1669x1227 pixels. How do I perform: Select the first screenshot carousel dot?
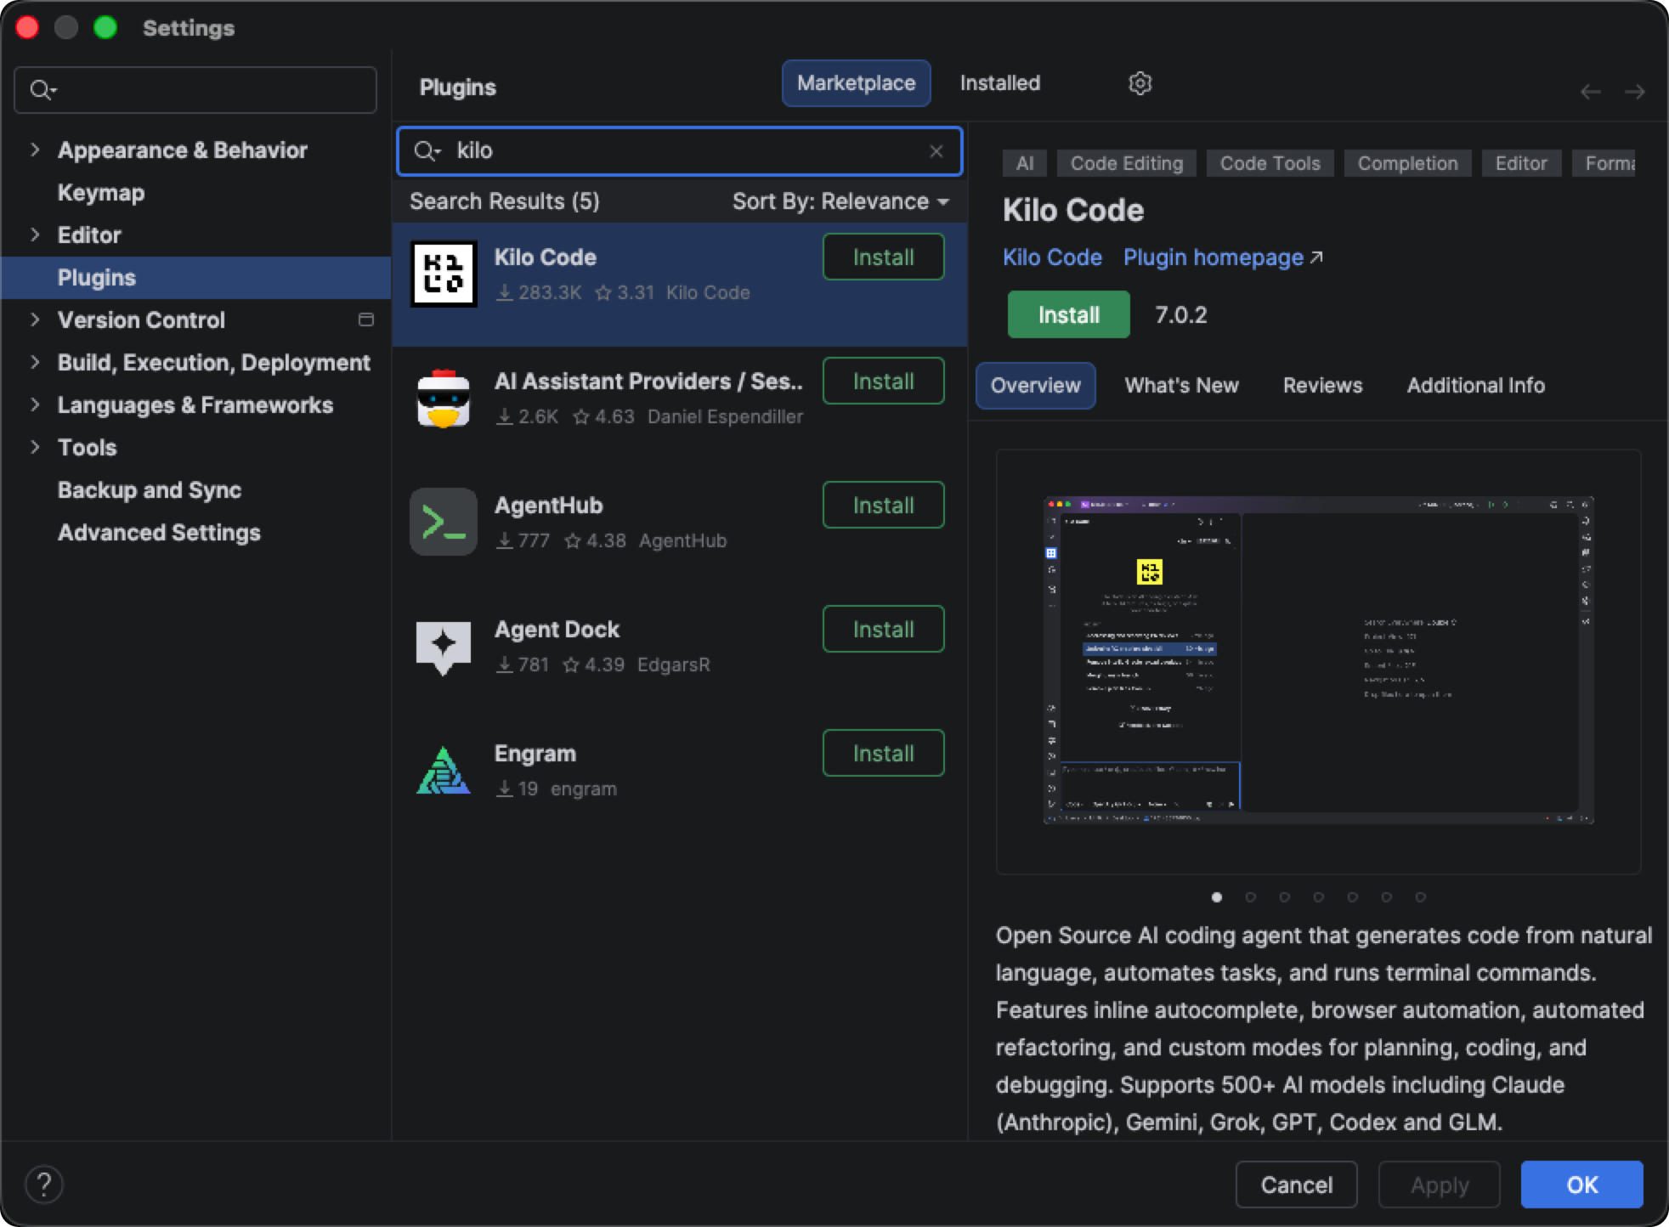click(1216, 896)
